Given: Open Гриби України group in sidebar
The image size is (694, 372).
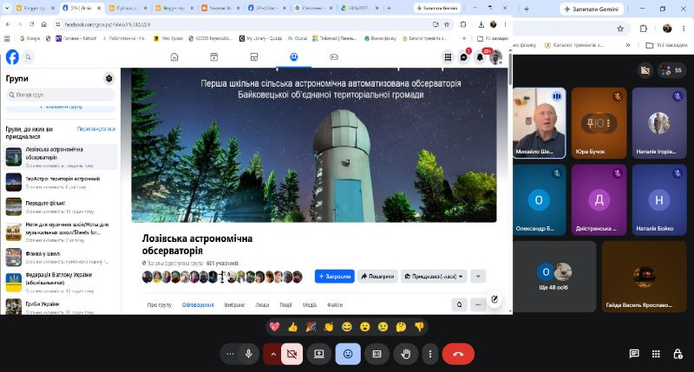Looking at the screenshot, I should 61,306.
